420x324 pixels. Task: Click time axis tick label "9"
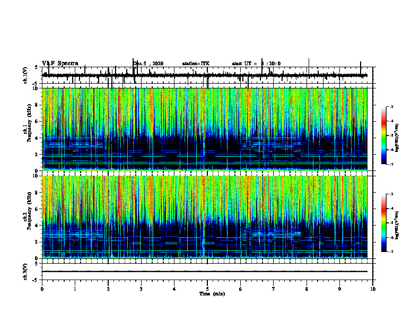tap(339, 289)
